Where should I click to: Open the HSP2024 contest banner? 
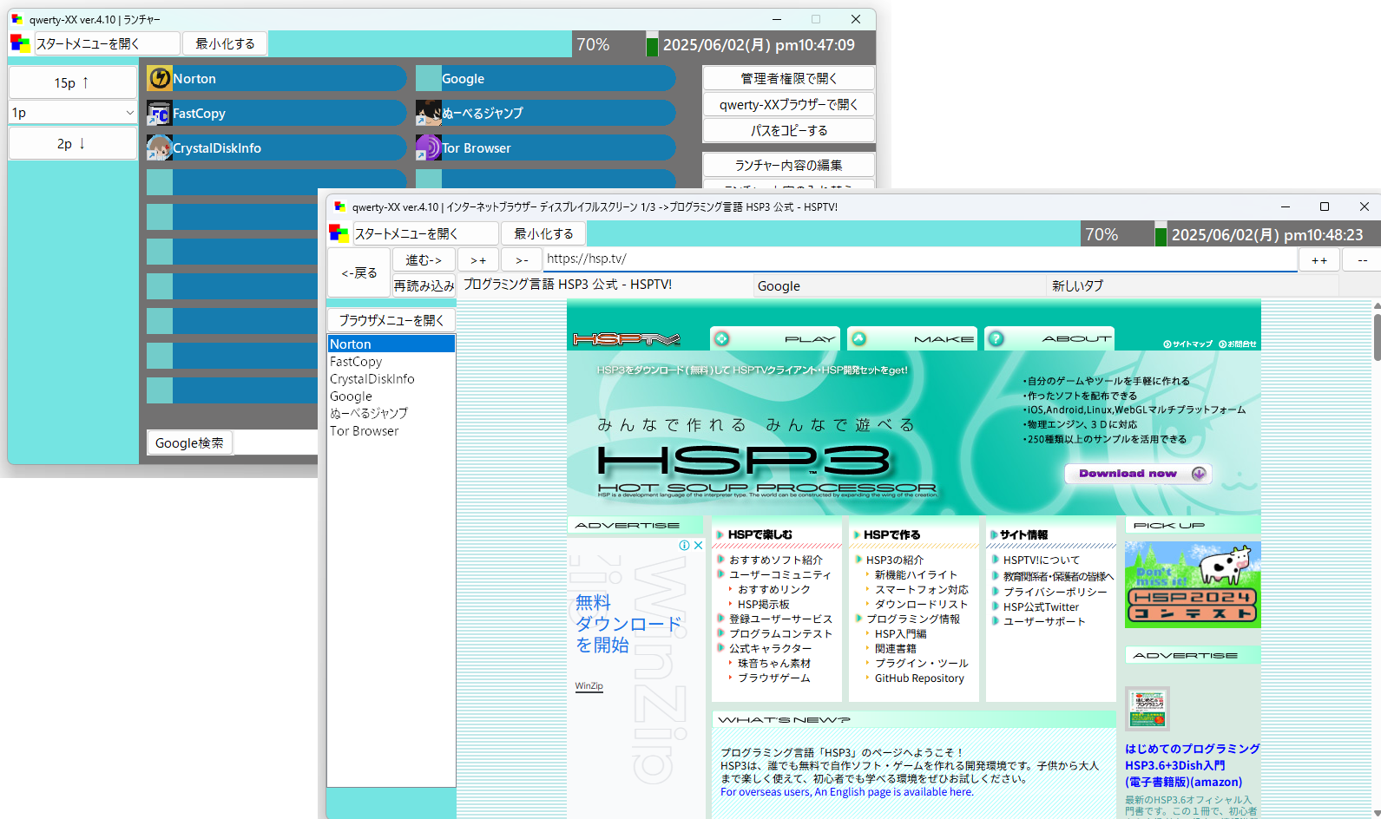(1193, 585)
